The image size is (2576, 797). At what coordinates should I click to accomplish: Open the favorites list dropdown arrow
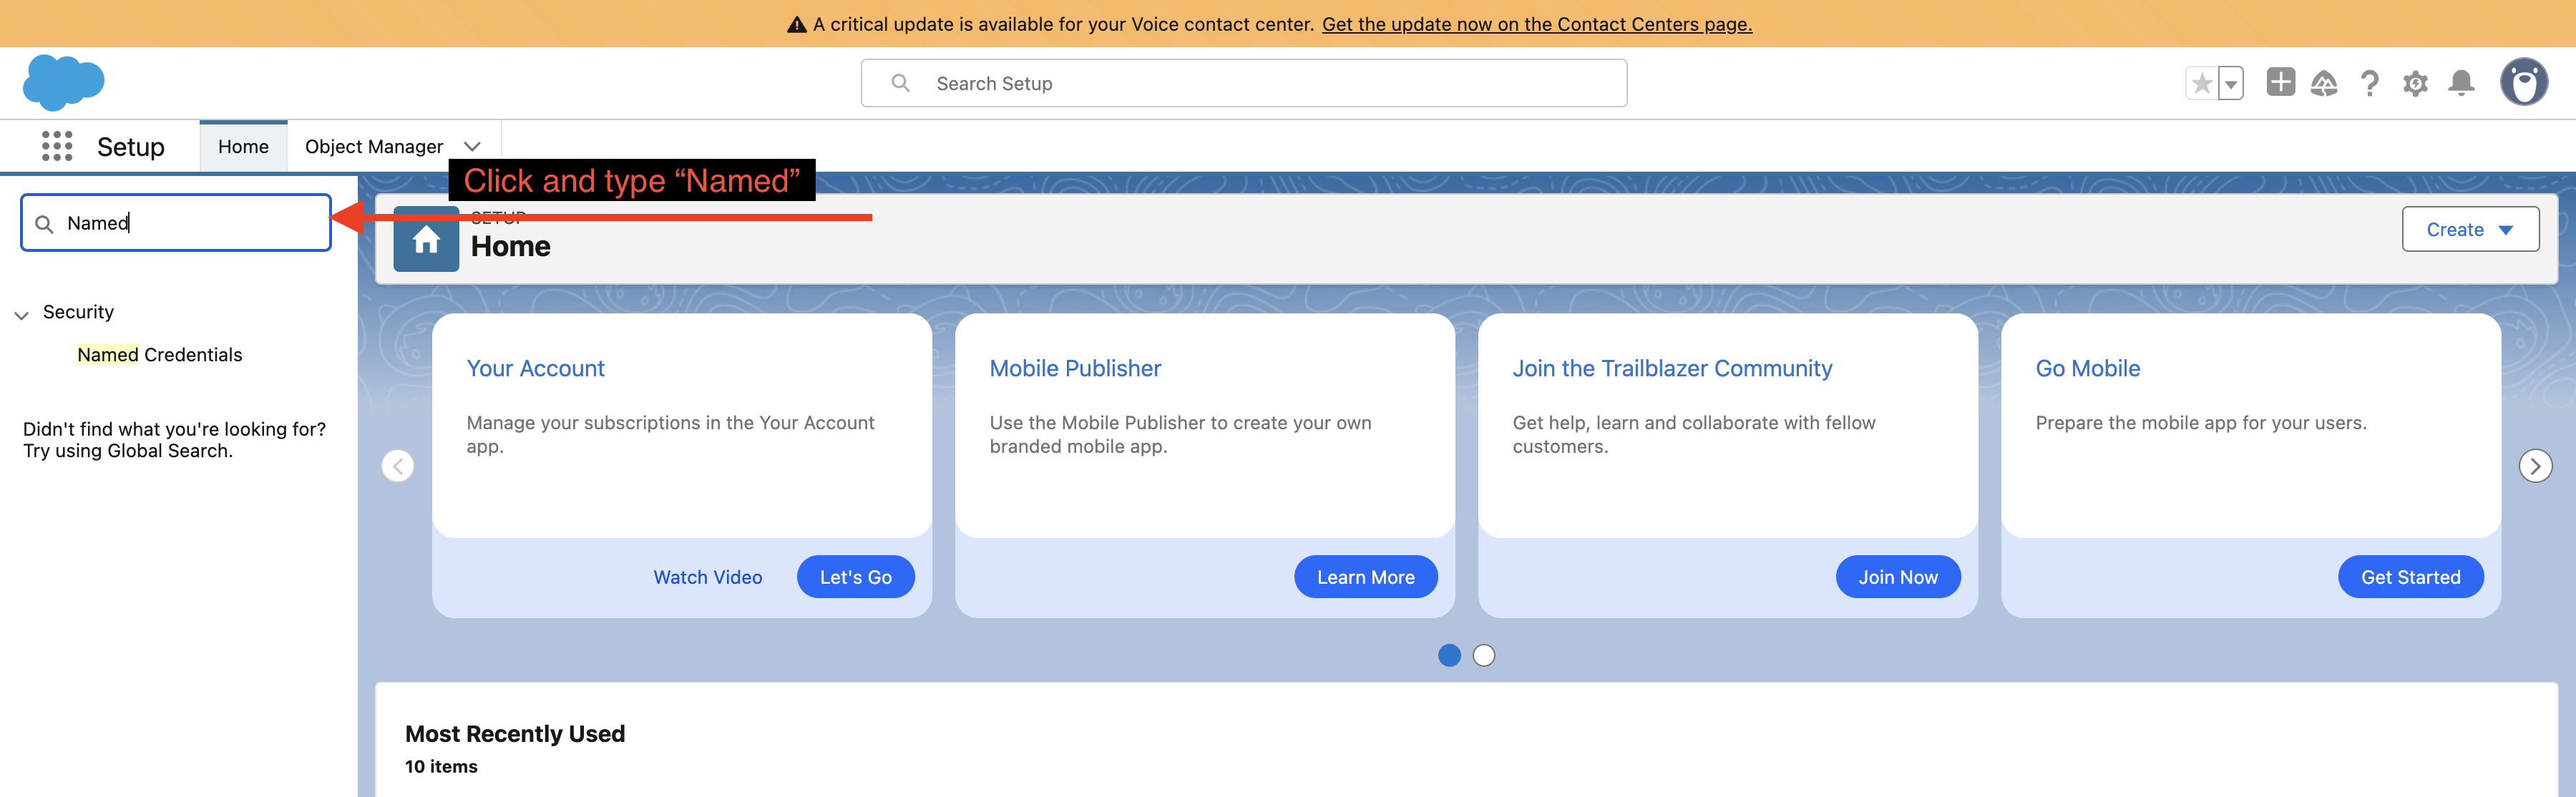2231,83
